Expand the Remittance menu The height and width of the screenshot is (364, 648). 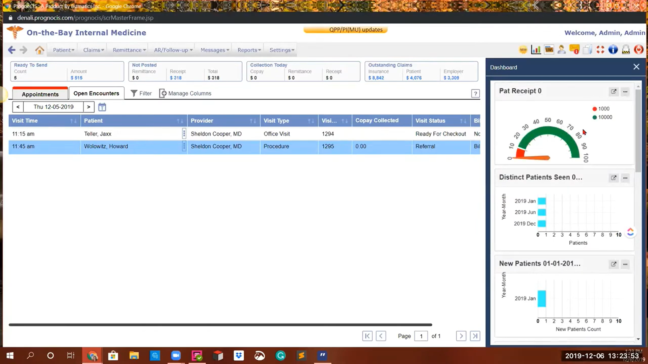click(129, 50)
